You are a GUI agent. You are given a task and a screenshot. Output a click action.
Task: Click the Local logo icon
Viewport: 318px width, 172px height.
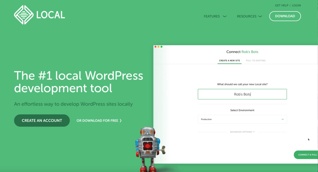coord(24,15)
